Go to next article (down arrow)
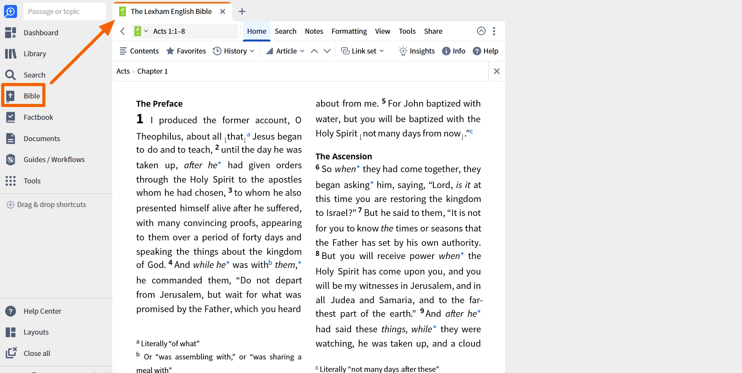The height and width of the screenshot is (373, 742). 327,51
